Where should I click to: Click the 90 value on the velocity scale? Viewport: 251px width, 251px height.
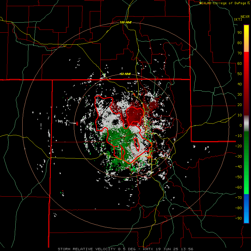click(240, 33)
